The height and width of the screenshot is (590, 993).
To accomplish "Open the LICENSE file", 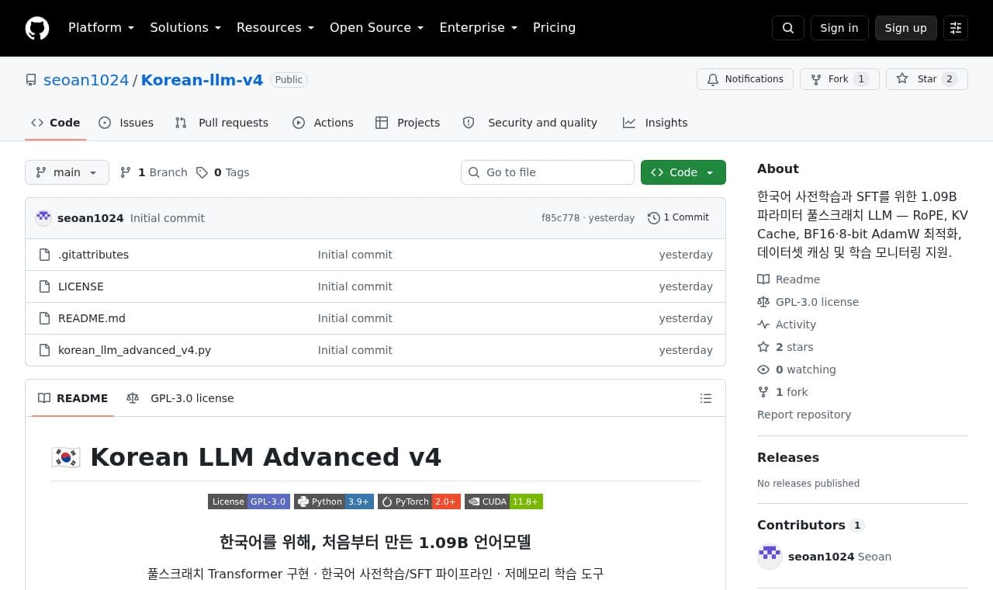I will tap(81, 286).
